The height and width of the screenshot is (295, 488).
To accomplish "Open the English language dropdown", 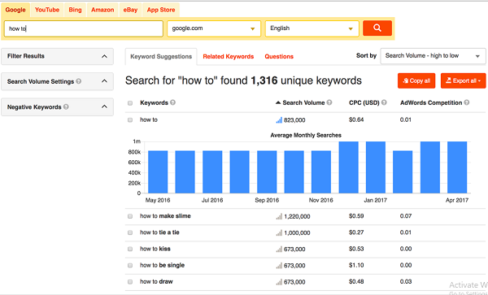I will coord(312,28).
